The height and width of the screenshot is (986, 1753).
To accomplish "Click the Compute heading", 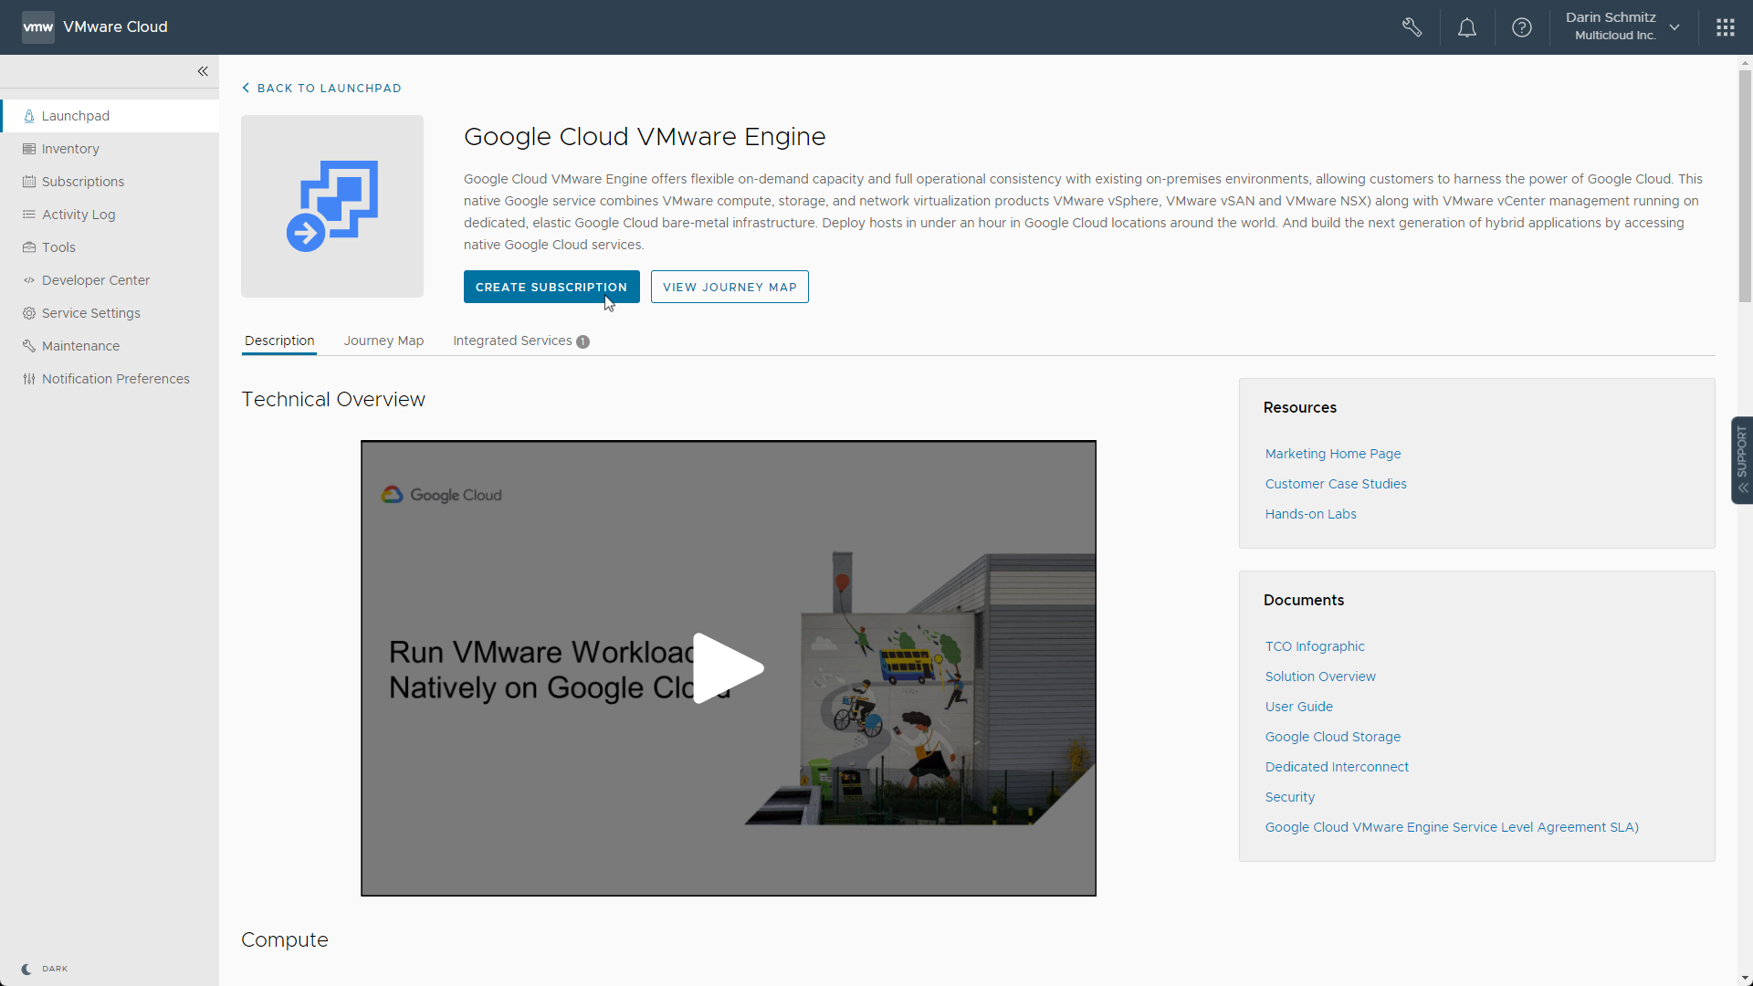I will (x=284, y=940).
